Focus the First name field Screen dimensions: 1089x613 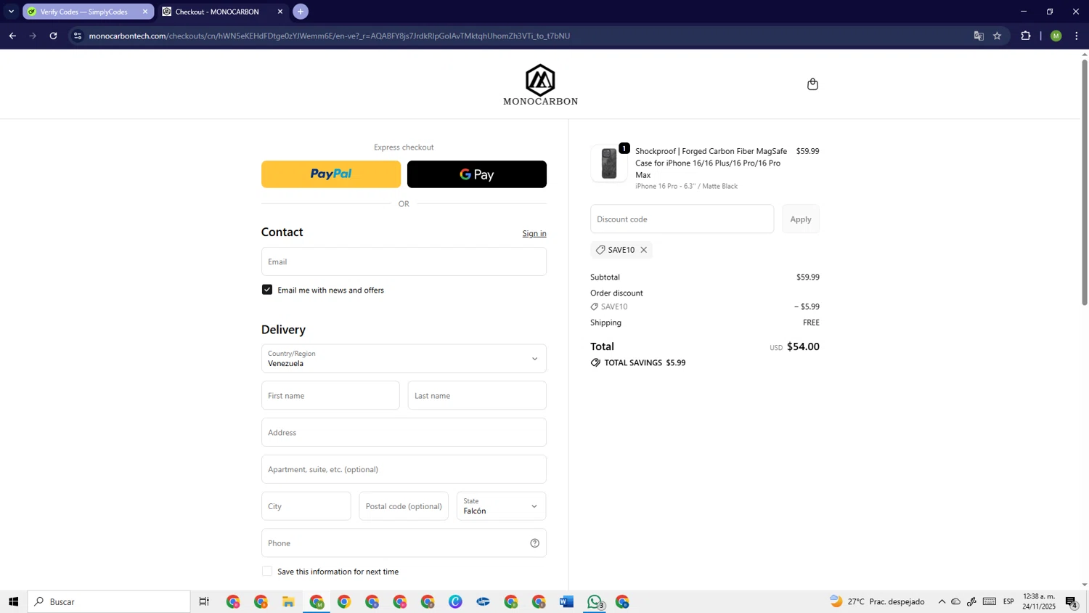click(330, 396)
